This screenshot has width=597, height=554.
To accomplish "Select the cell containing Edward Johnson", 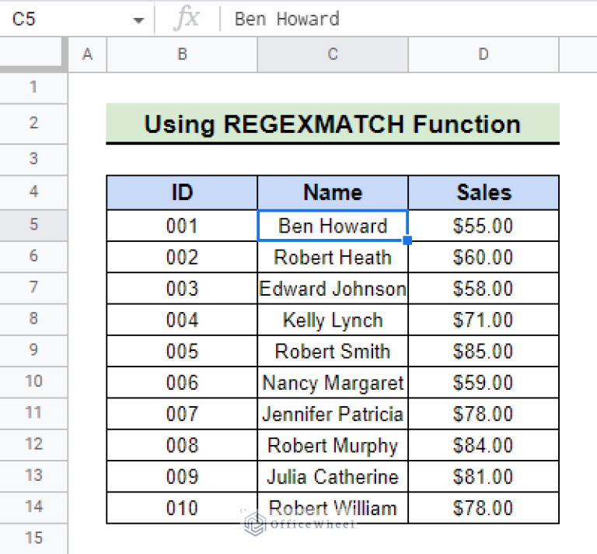I will coord(333,289).
